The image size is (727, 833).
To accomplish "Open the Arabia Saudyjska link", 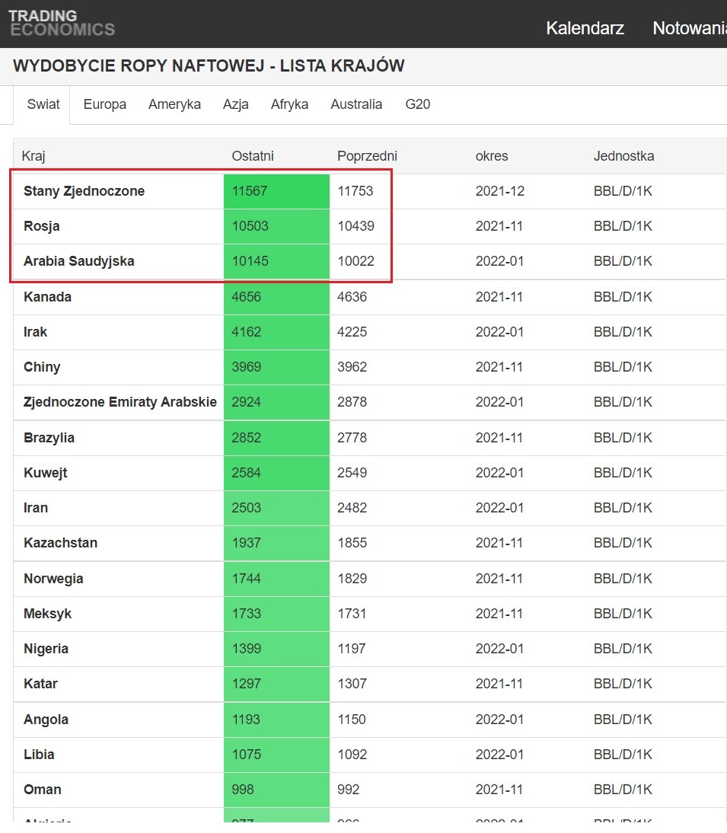I will point(79,261).
